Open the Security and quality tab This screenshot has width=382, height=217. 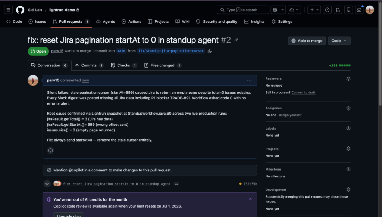click(217, 21)
